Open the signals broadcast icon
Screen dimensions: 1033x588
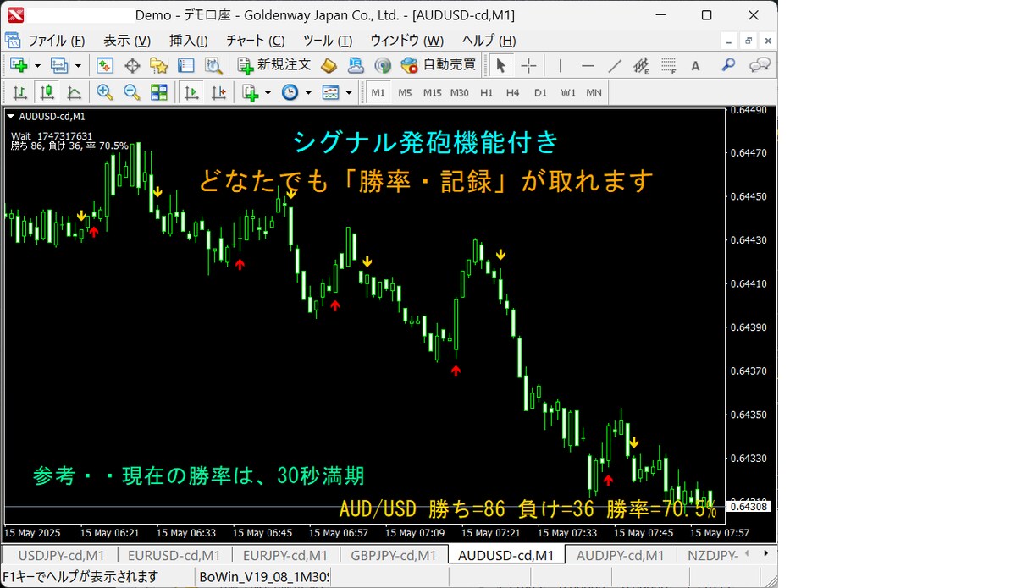[383, 65]
